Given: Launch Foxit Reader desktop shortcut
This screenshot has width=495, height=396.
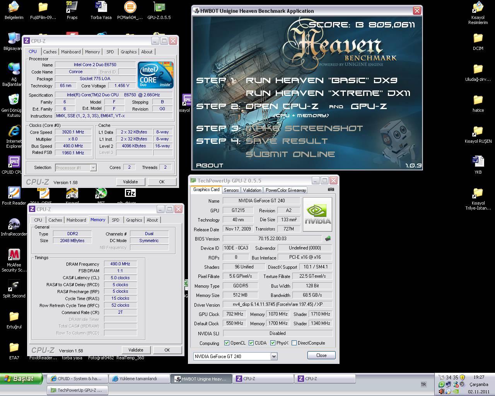Looking at the screenshot, I should coord(14,196).
